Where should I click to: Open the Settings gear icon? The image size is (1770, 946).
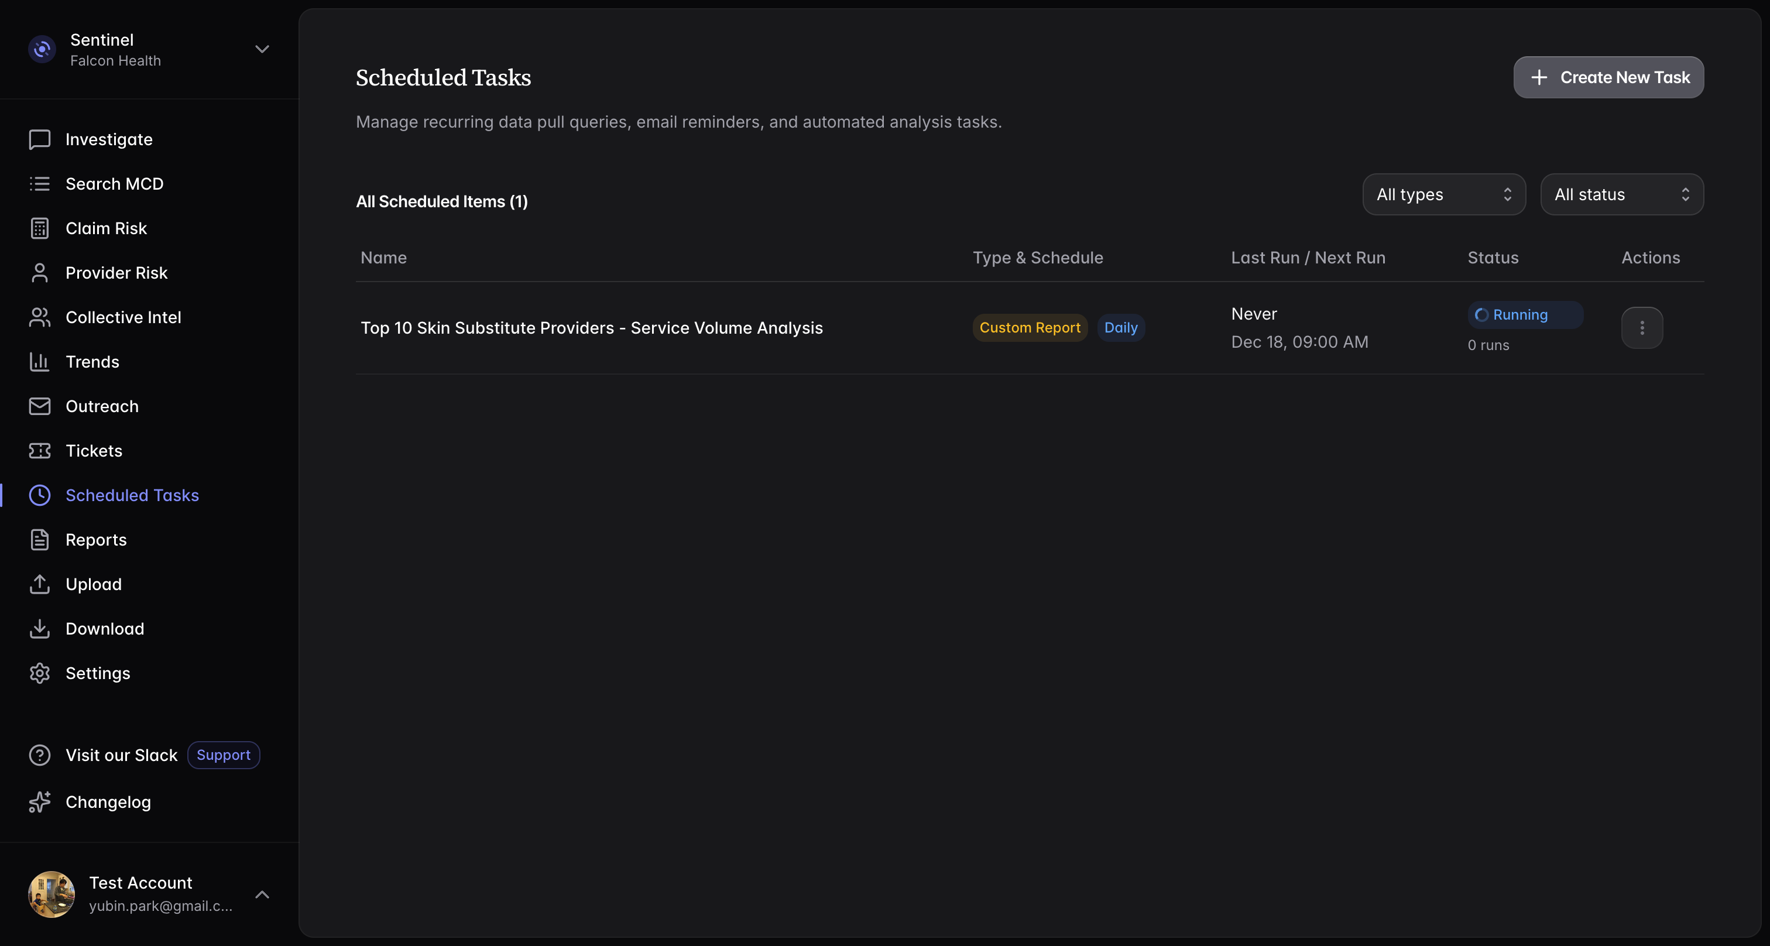39,673
